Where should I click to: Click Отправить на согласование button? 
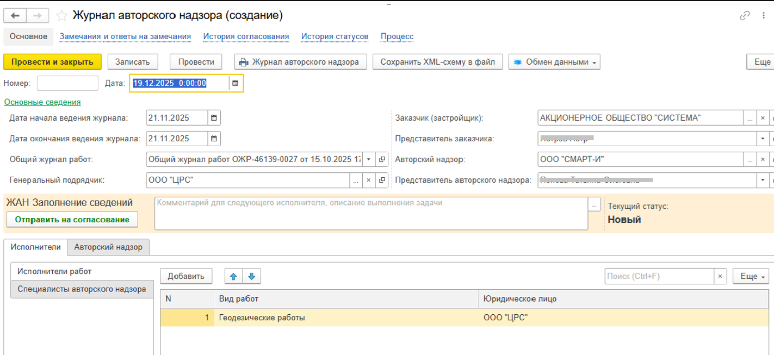[x=72, y=220]
